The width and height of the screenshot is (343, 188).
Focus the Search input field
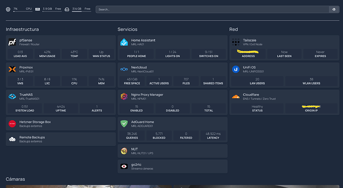click(212, 9)
